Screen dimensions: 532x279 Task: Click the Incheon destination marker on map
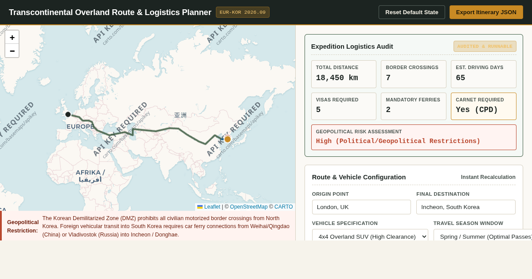point(227,139)
